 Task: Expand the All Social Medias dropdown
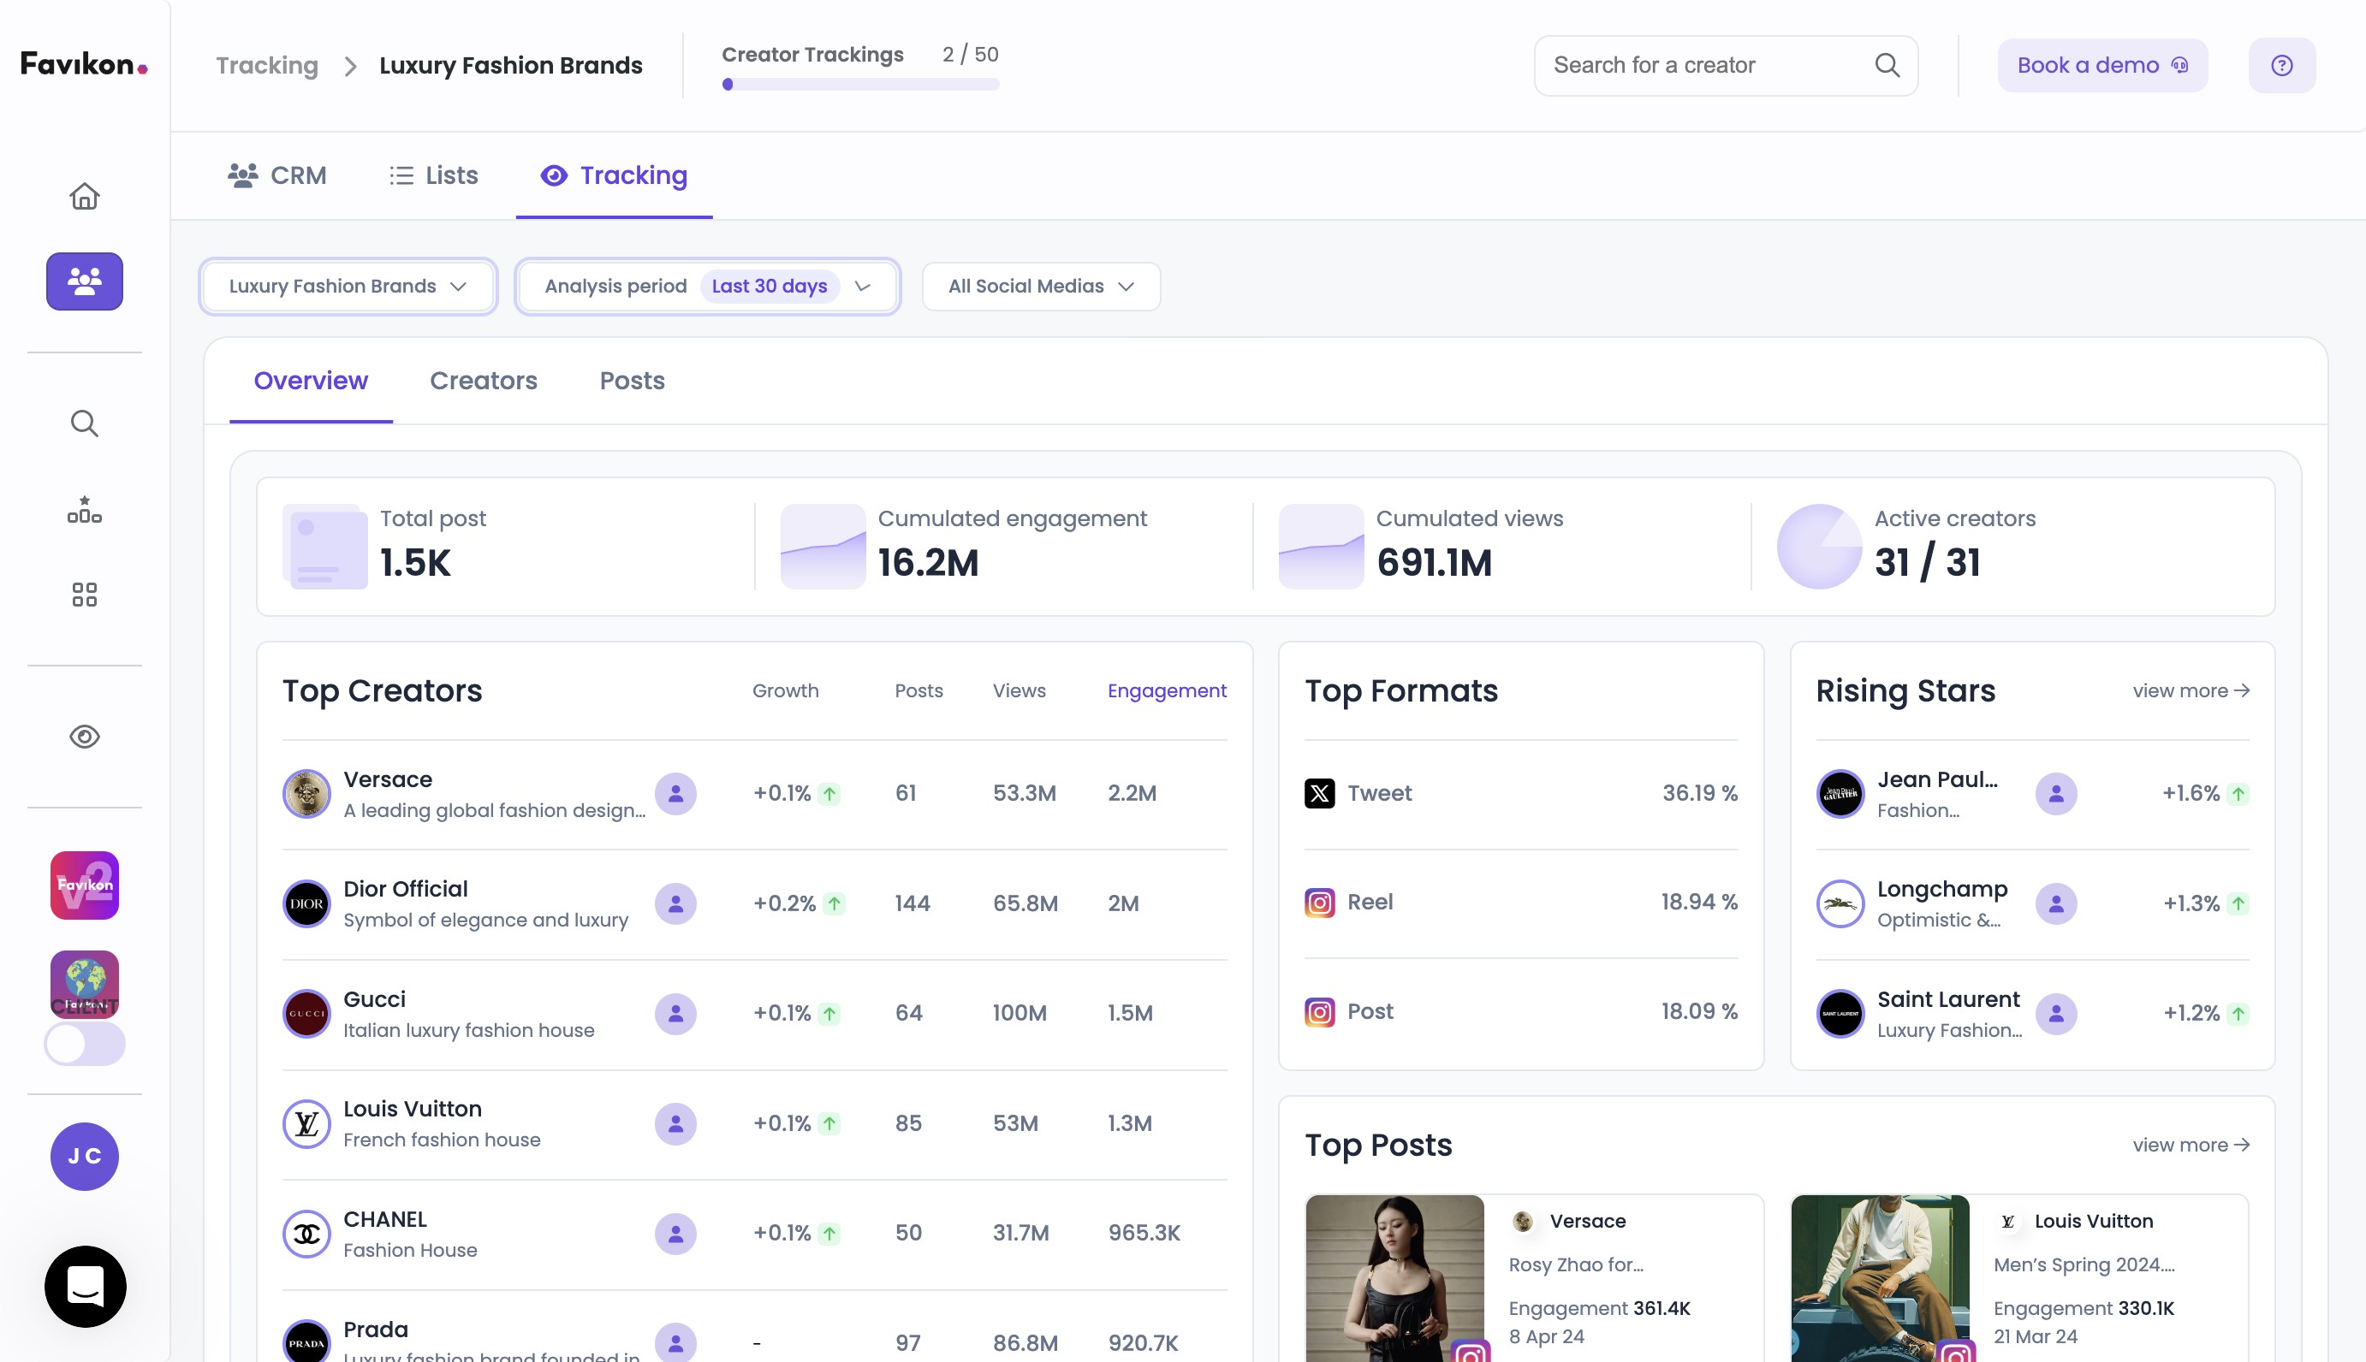pyautogui.click(x=1041, y=287)
